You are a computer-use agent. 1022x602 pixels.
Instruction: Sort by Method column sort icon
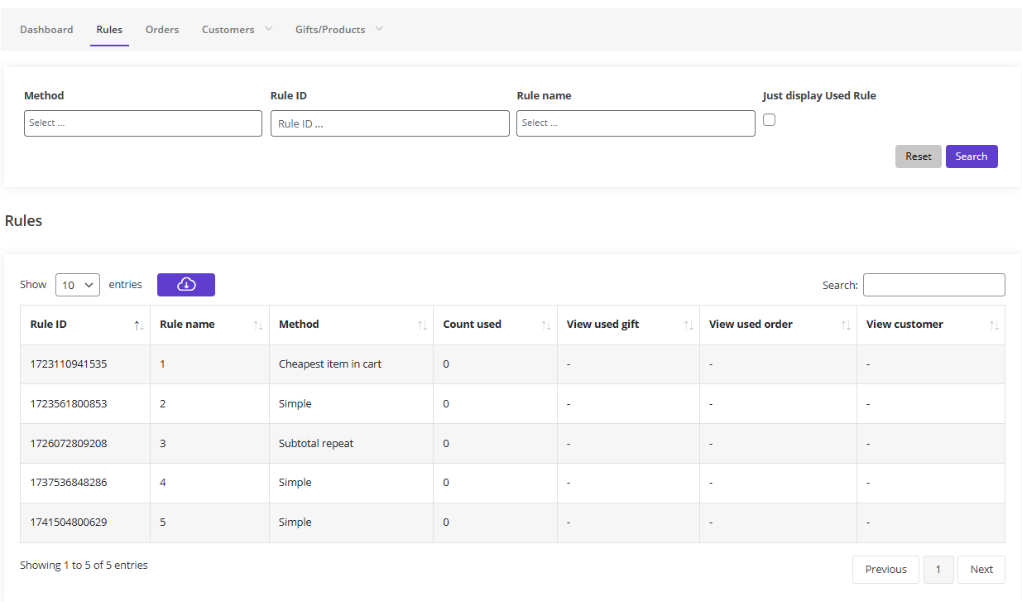pyautogui.click(x=422, y=325)
